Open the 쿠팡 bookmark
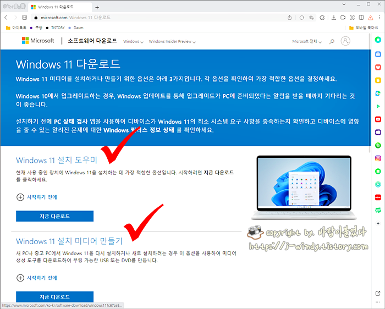This screenshot has width=385, height=309. point(36,27)
